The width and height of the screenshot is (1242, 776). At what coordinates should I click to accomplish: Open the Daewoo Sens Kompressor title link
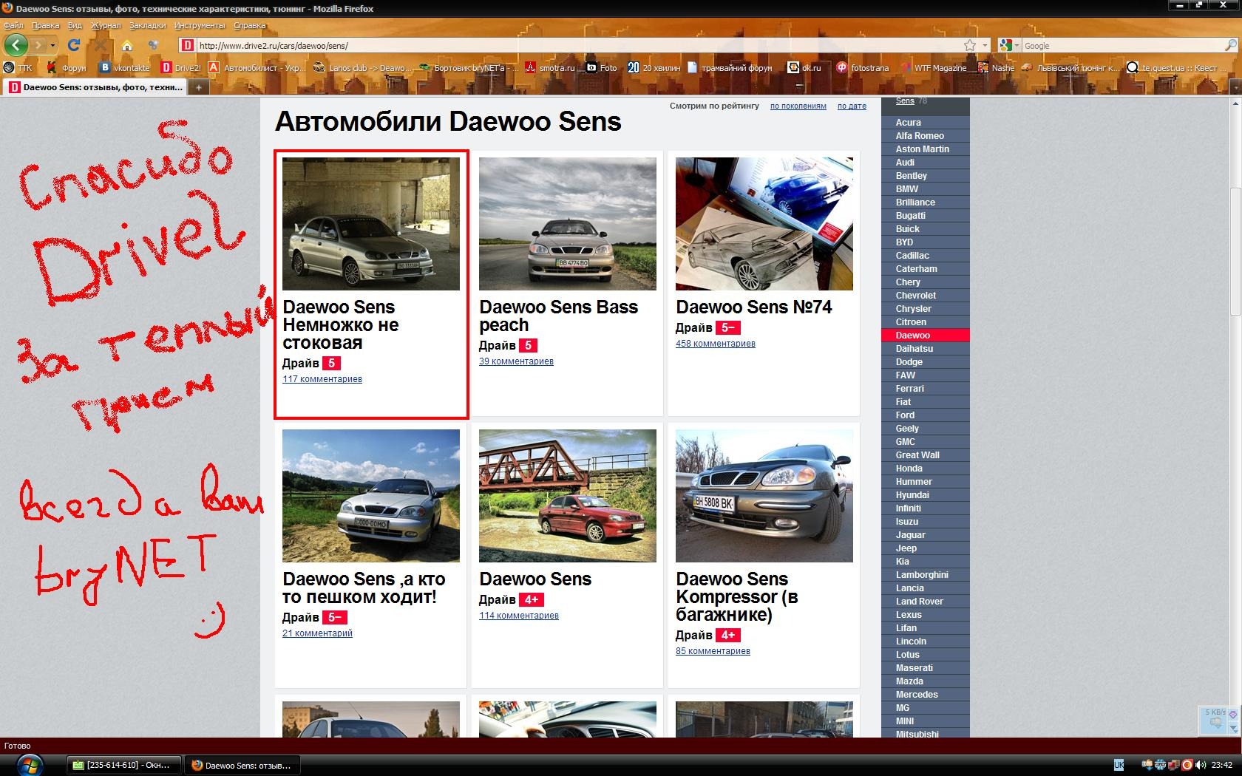coord(737,597)
